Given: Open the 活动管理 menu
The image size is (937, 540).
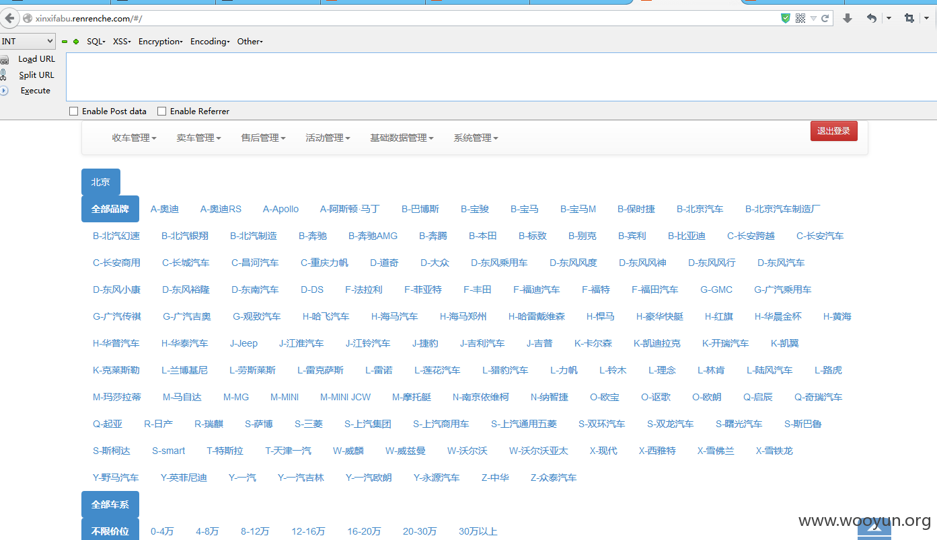Looking at the screenshot, I should coord(328,138).
